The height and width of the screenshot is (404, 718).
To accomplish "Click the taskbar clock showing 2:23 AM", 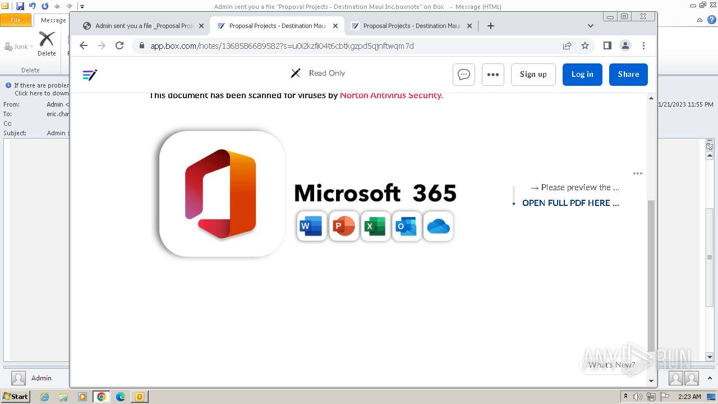I will pyautogui.click(x=689, y=397).
